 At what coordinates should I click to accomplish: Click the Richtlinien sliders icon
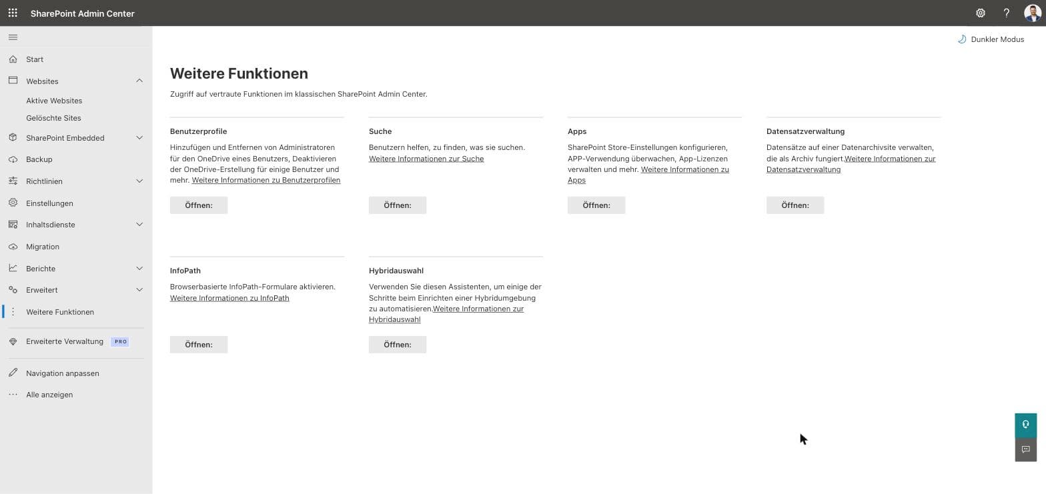coord(13,181)
